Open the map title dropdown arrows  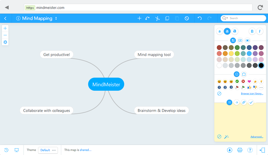pyautogui.click(x=56, y=18)
